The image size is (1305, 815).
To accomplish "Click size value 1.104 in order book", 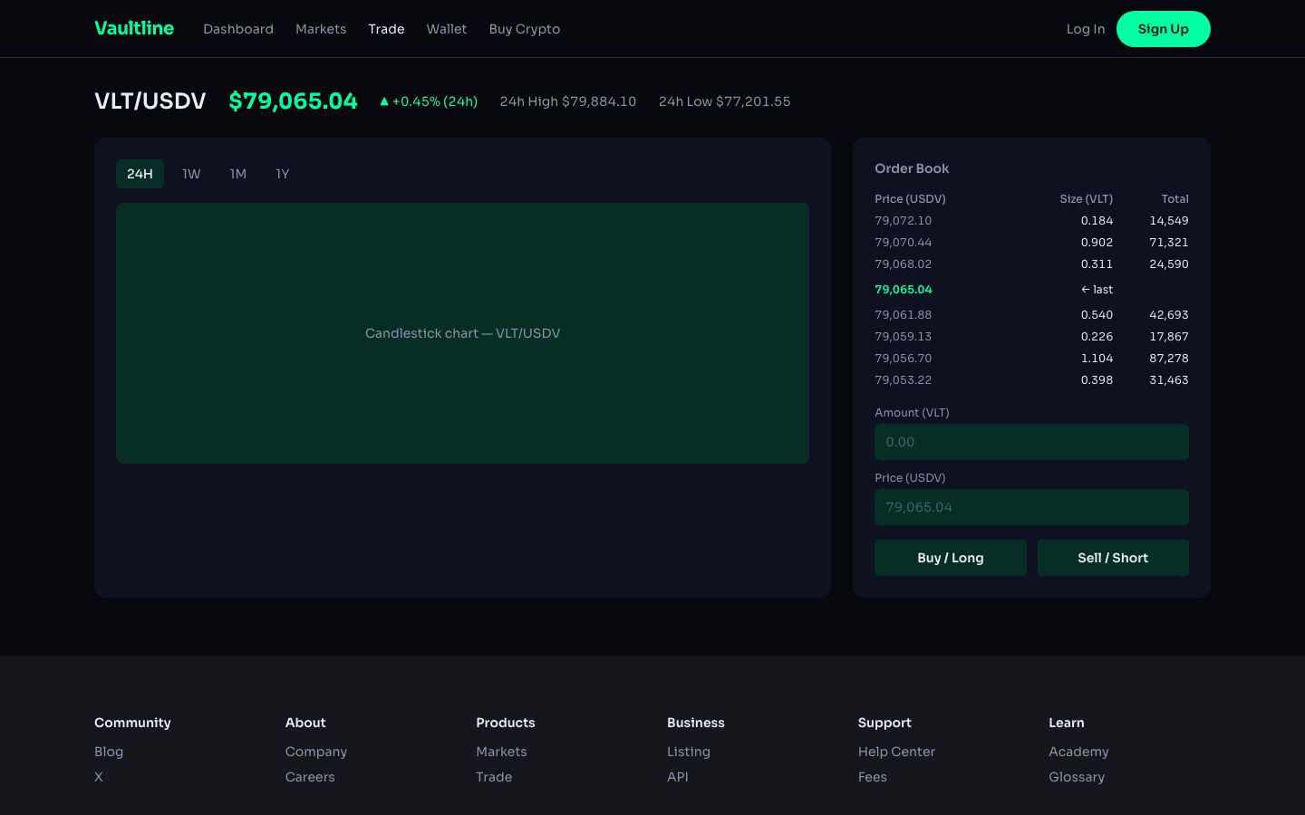I will click(1097, 359).
